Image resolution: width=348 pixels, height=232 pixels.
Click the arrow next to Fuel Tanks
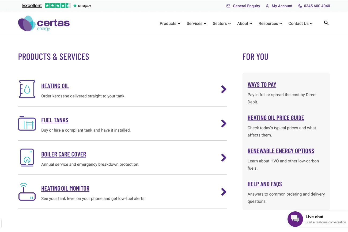coord(224,123)
